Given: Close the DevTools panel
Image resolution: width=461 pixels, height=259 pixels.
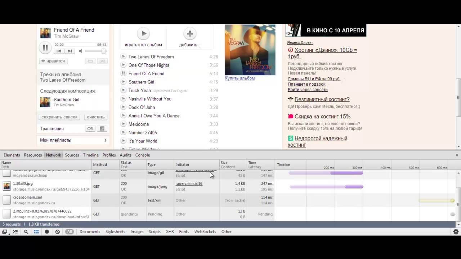Looking at the screenshot, I should [x=457, y=155].
